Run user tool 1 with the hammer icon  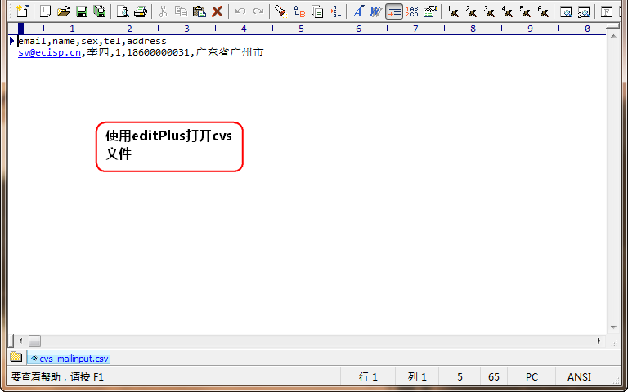(452, 11)
